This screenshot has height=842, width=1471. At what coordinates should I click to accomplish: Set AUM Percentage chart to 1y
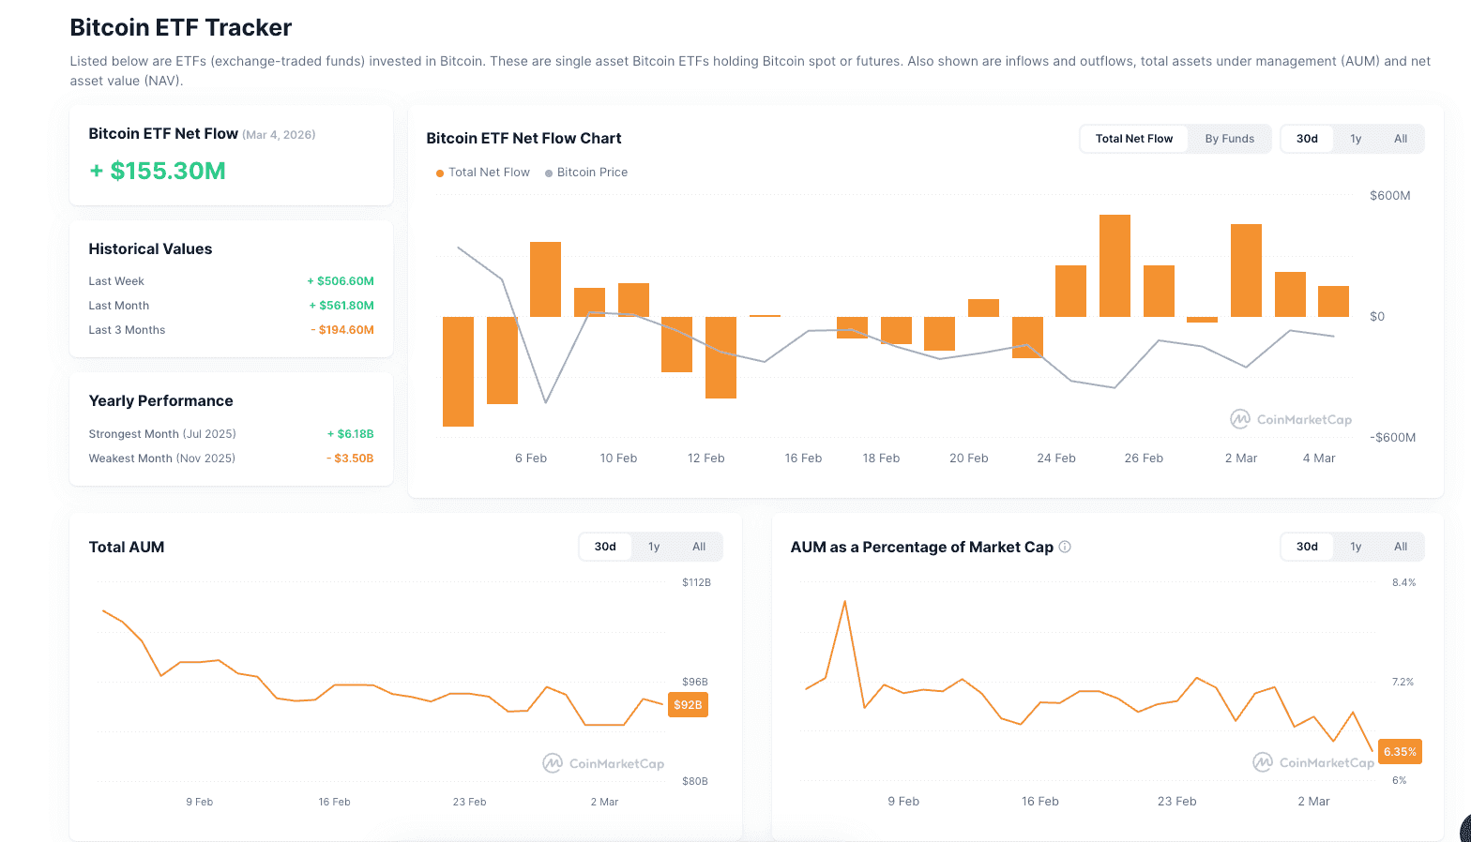[x=1356, y=547]
